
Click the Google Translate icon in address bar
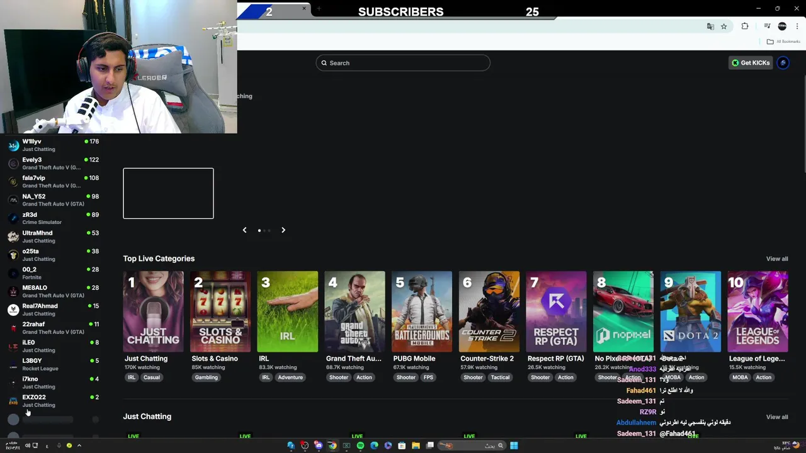[x=710, y=26]
